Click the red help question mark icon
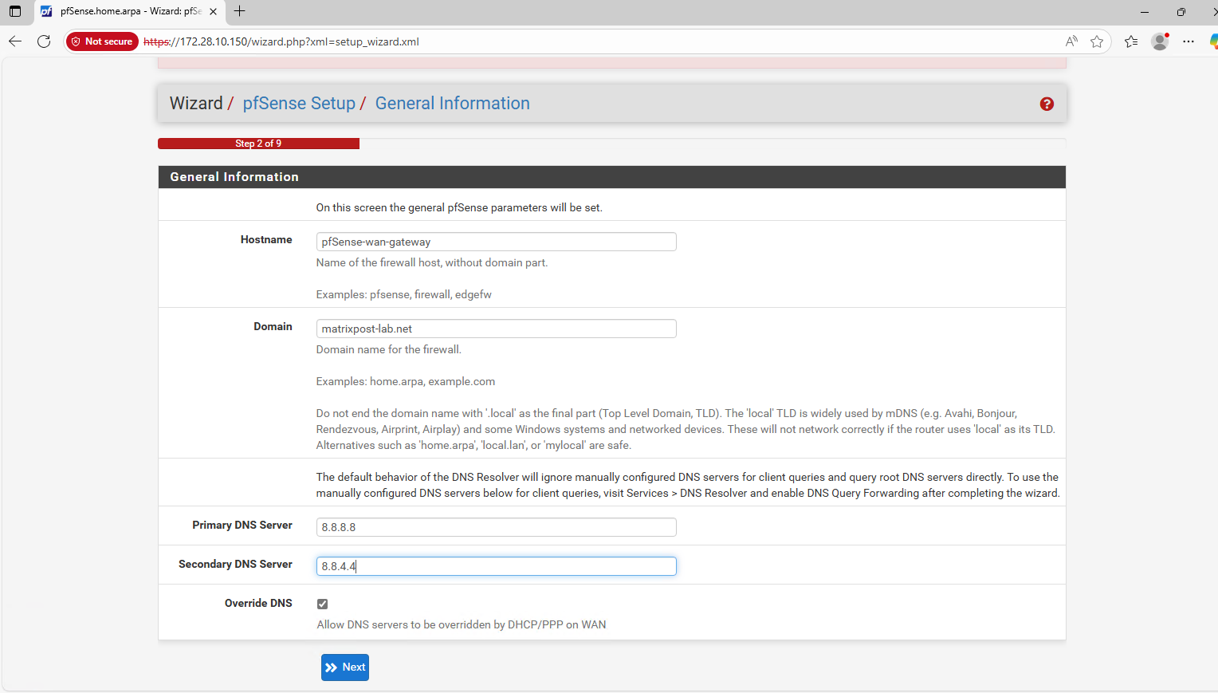 1047,104
